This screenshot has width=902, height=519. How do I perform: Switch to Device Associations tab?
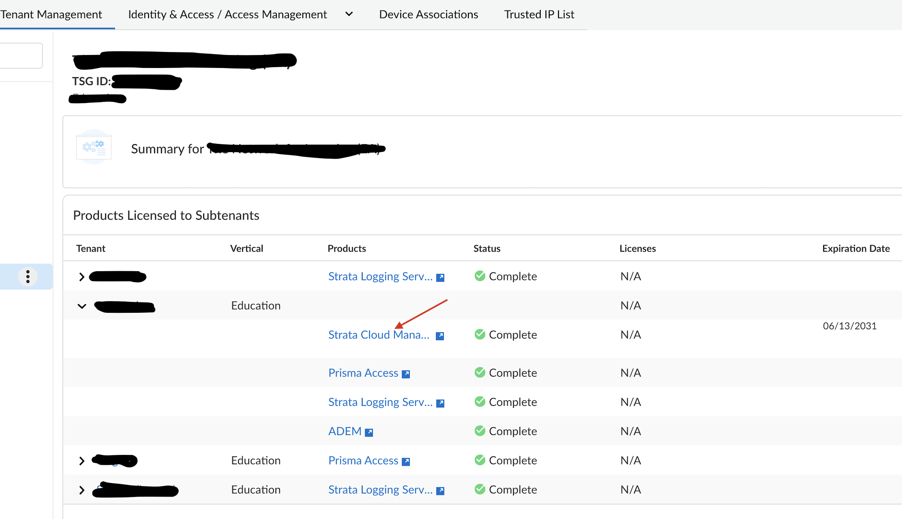click(428, 14)
